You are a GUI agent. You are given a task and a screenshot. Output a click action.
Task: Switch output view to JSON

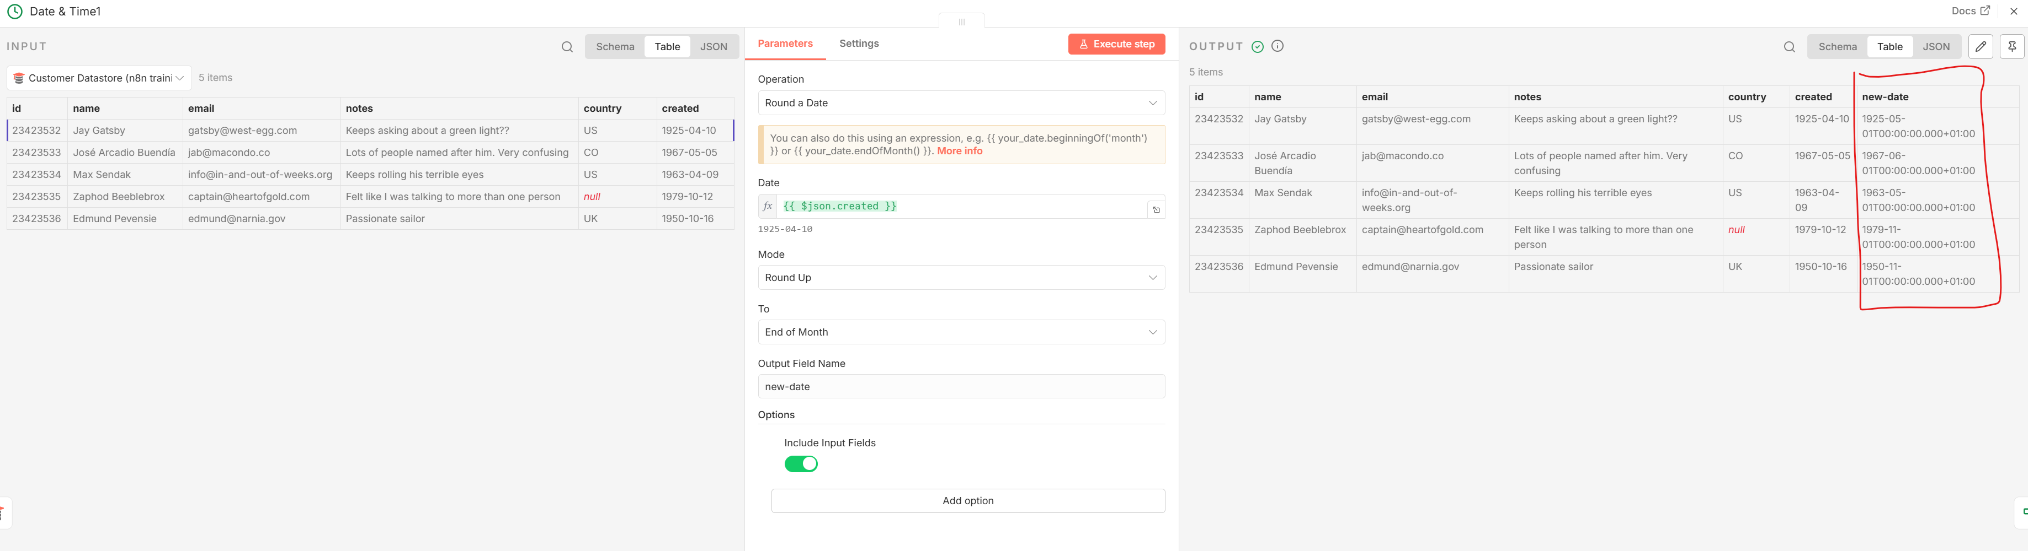point(1936,47)
